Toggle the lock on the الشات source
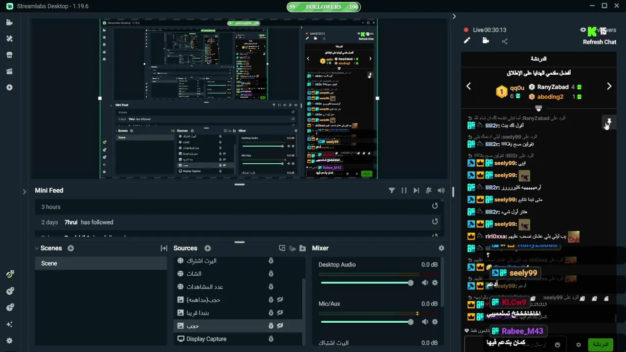 click(x=270, y=274)
